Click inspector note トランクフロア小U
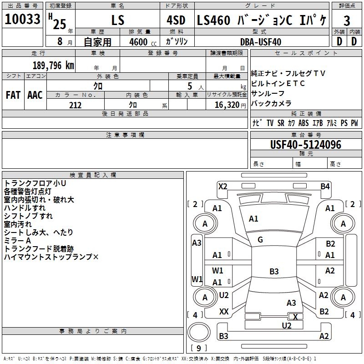This screenshot has height=364, width=364. pyautogui.click(x=35, y=183)
